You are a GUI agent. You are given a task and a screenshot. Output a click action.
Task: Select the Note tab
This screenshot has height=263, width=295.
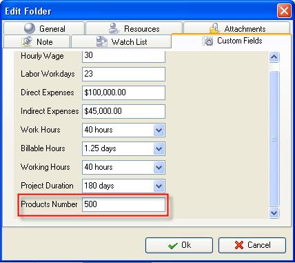click(37, 41)
